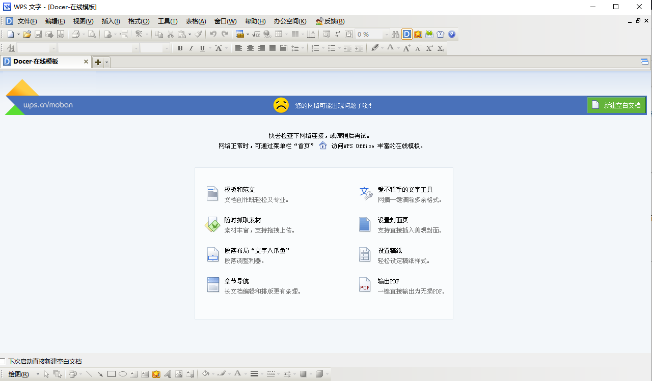652x381 pixels.
Task: Click the Subscript X₂ icon
Action: [x=441, y=48]
